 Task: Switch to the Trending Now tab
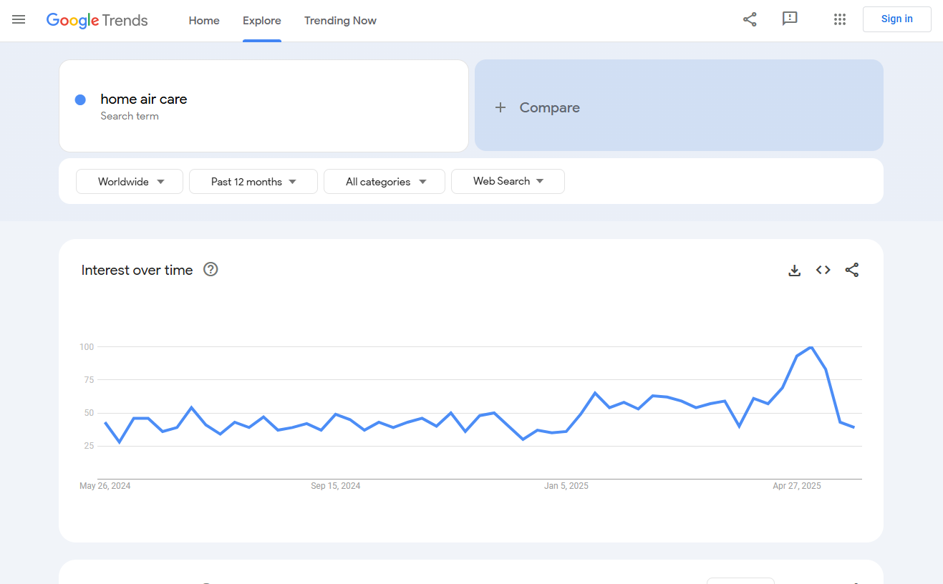coord(340,21)
